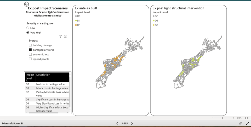The width and height of the screenshot is (251, 127).
Task: Enter full screen with the expand arrows icon
Action: [x=247, y=123]
